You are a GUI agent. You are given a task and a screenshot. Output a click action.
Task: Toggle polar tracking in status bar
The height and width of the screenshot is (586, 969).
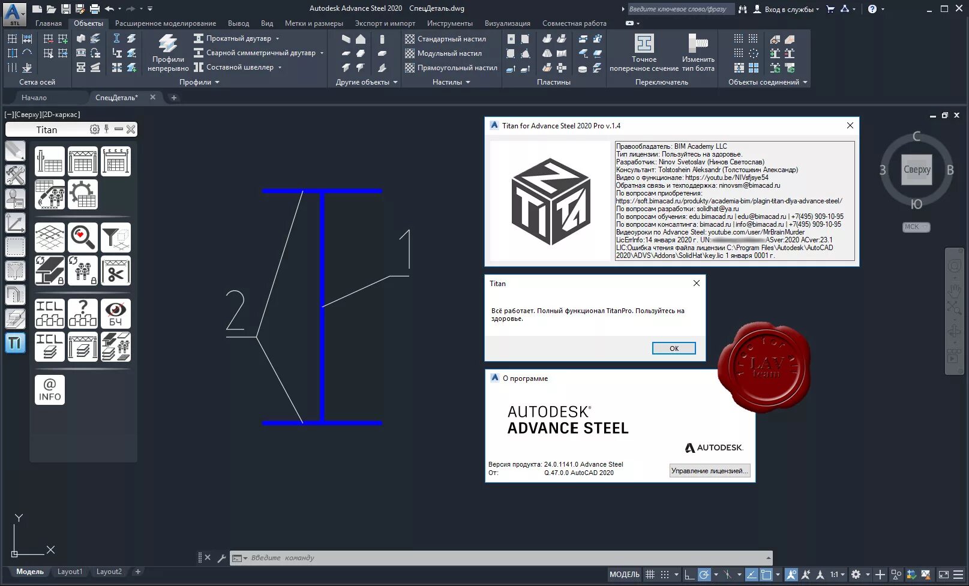[704, 575]
